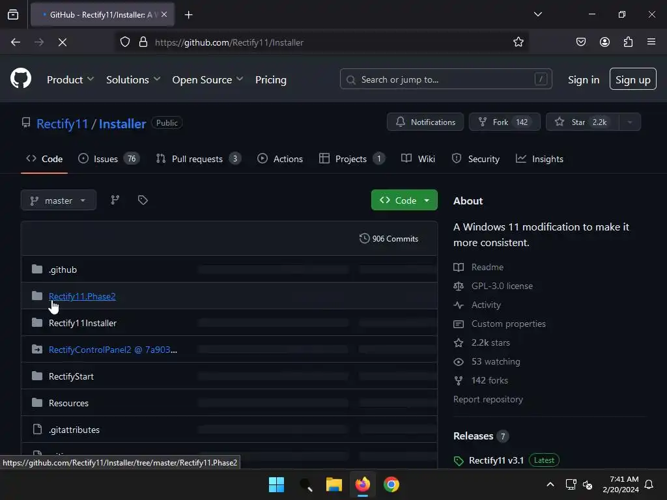Stop loading the page

coord(63,42)
